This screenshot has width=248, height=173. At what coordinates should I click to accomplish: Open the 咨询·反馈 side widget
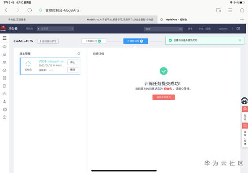tap(245, 135)
